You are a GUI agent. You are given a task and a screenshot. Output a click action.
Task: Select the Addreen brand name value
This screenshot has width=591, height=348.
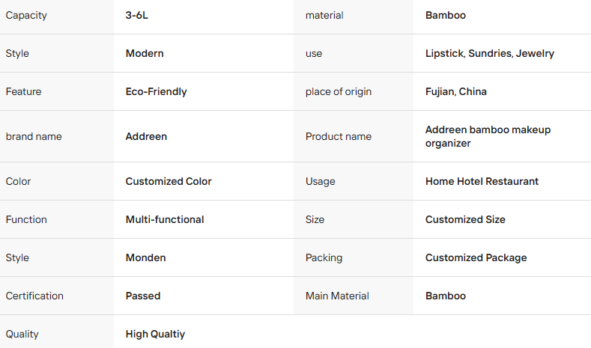(x=146, y=136)
